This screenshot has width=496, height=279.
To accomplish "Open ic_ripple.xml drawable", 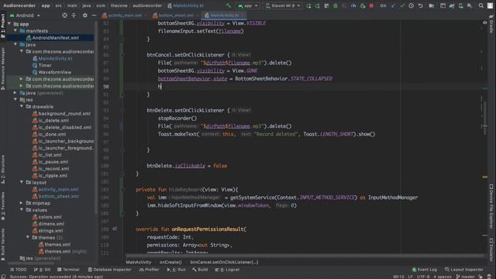I will click(53, 176).
